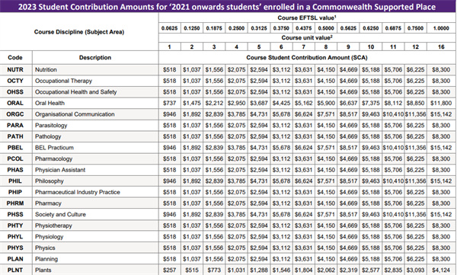Click unit value 16 header
The height and width of the screenshot is (275, 457).
[441, 47]
